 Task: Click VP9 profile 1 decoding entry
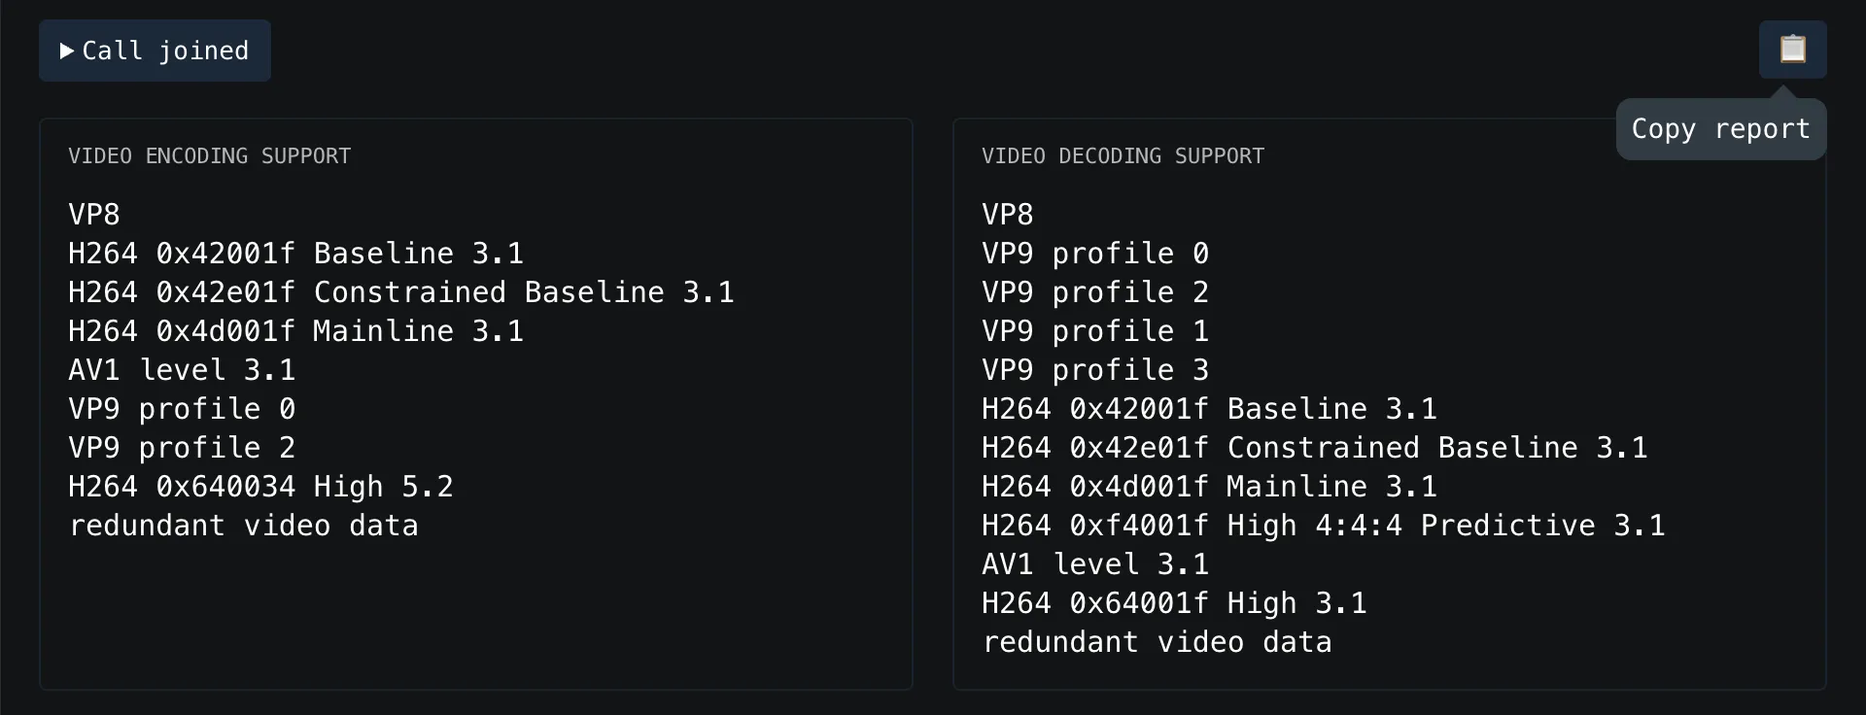click(1095, 331)
